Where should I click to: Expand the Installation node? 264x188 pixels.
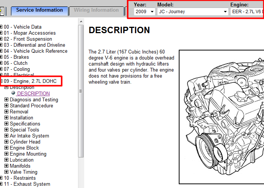coord(6,118)
